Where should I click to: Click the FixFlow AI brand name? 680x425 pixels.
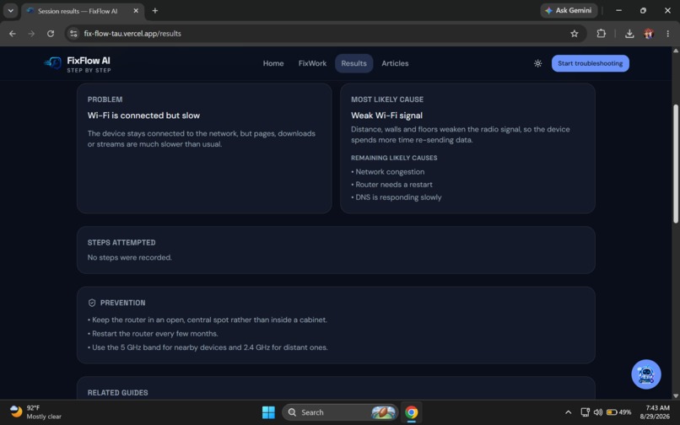(89, 61)
